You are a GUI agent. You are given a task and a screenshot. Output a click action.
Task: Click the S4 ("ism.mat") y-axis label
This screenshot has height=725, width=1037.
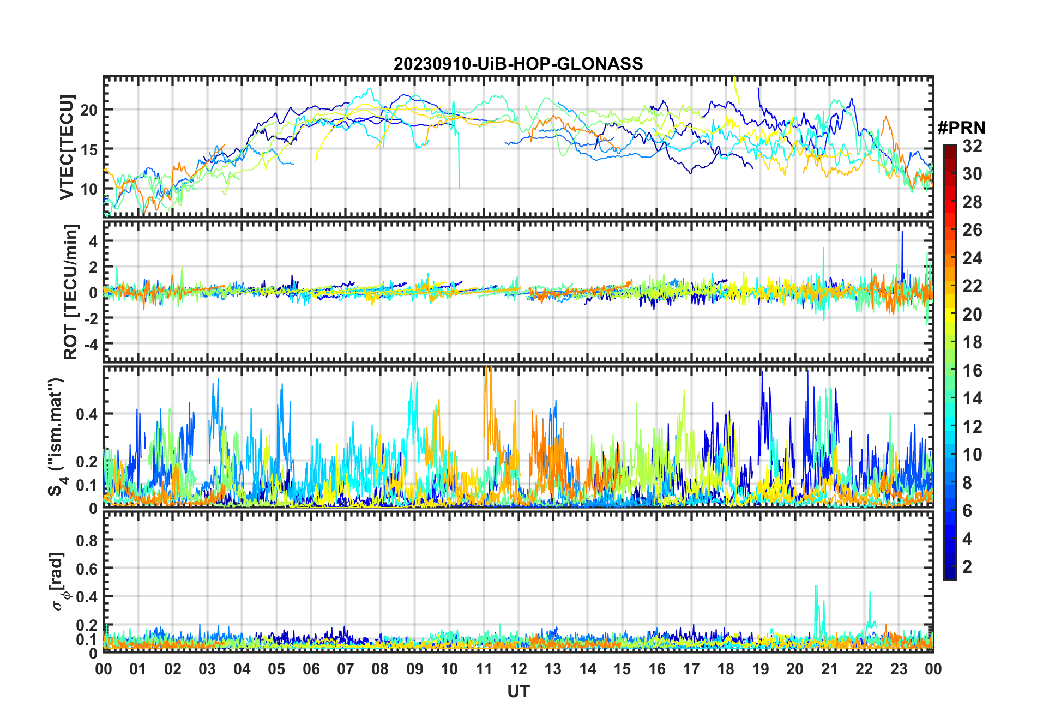[56, 437]
